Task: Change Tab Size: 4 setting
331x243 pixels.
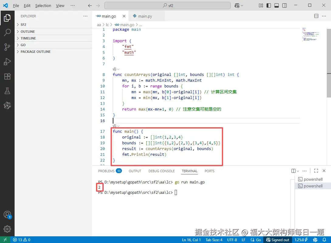Action: (x=214, y=240)
